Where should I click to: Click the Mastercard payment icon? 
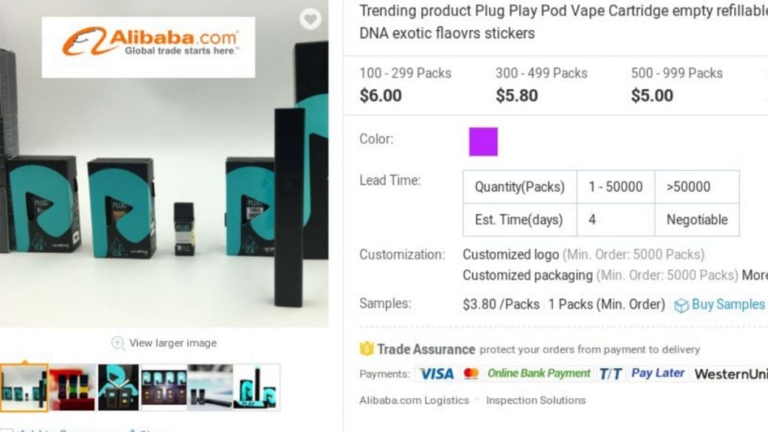click(x=471, y=373)
